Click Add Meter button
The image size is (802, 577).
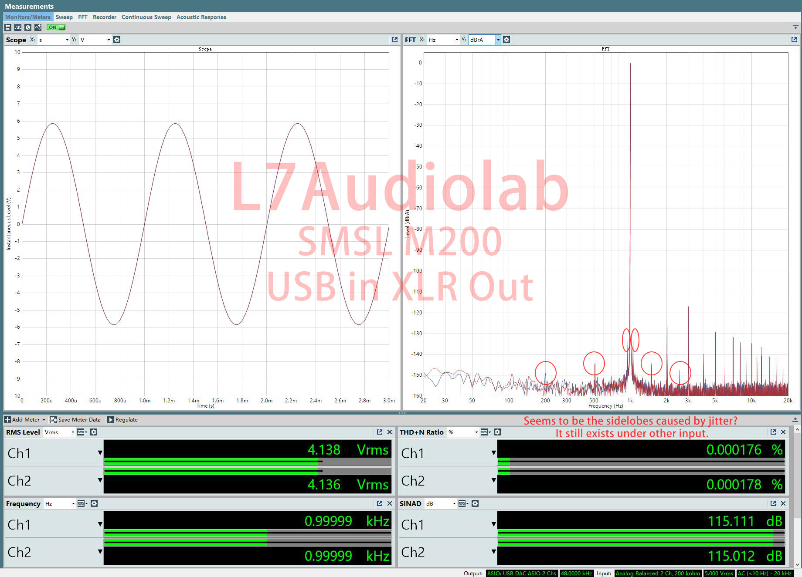(x=24, y=420)
